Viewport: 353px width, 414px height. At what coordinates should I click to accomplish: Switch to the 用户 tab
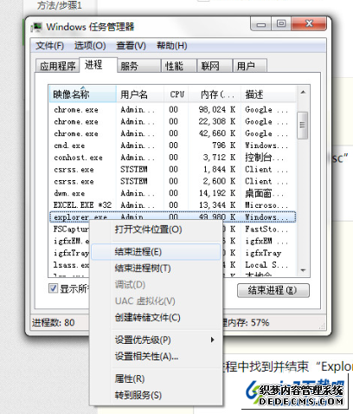coord(250,66)
